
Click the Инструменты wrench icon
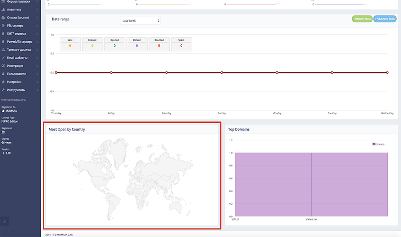[x=3, y=90]
